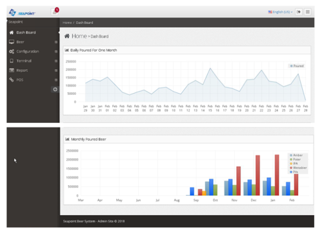Screen dimensions: 324x239
Task: Click the home icon beside Dash Board
Action: point(11,33)
